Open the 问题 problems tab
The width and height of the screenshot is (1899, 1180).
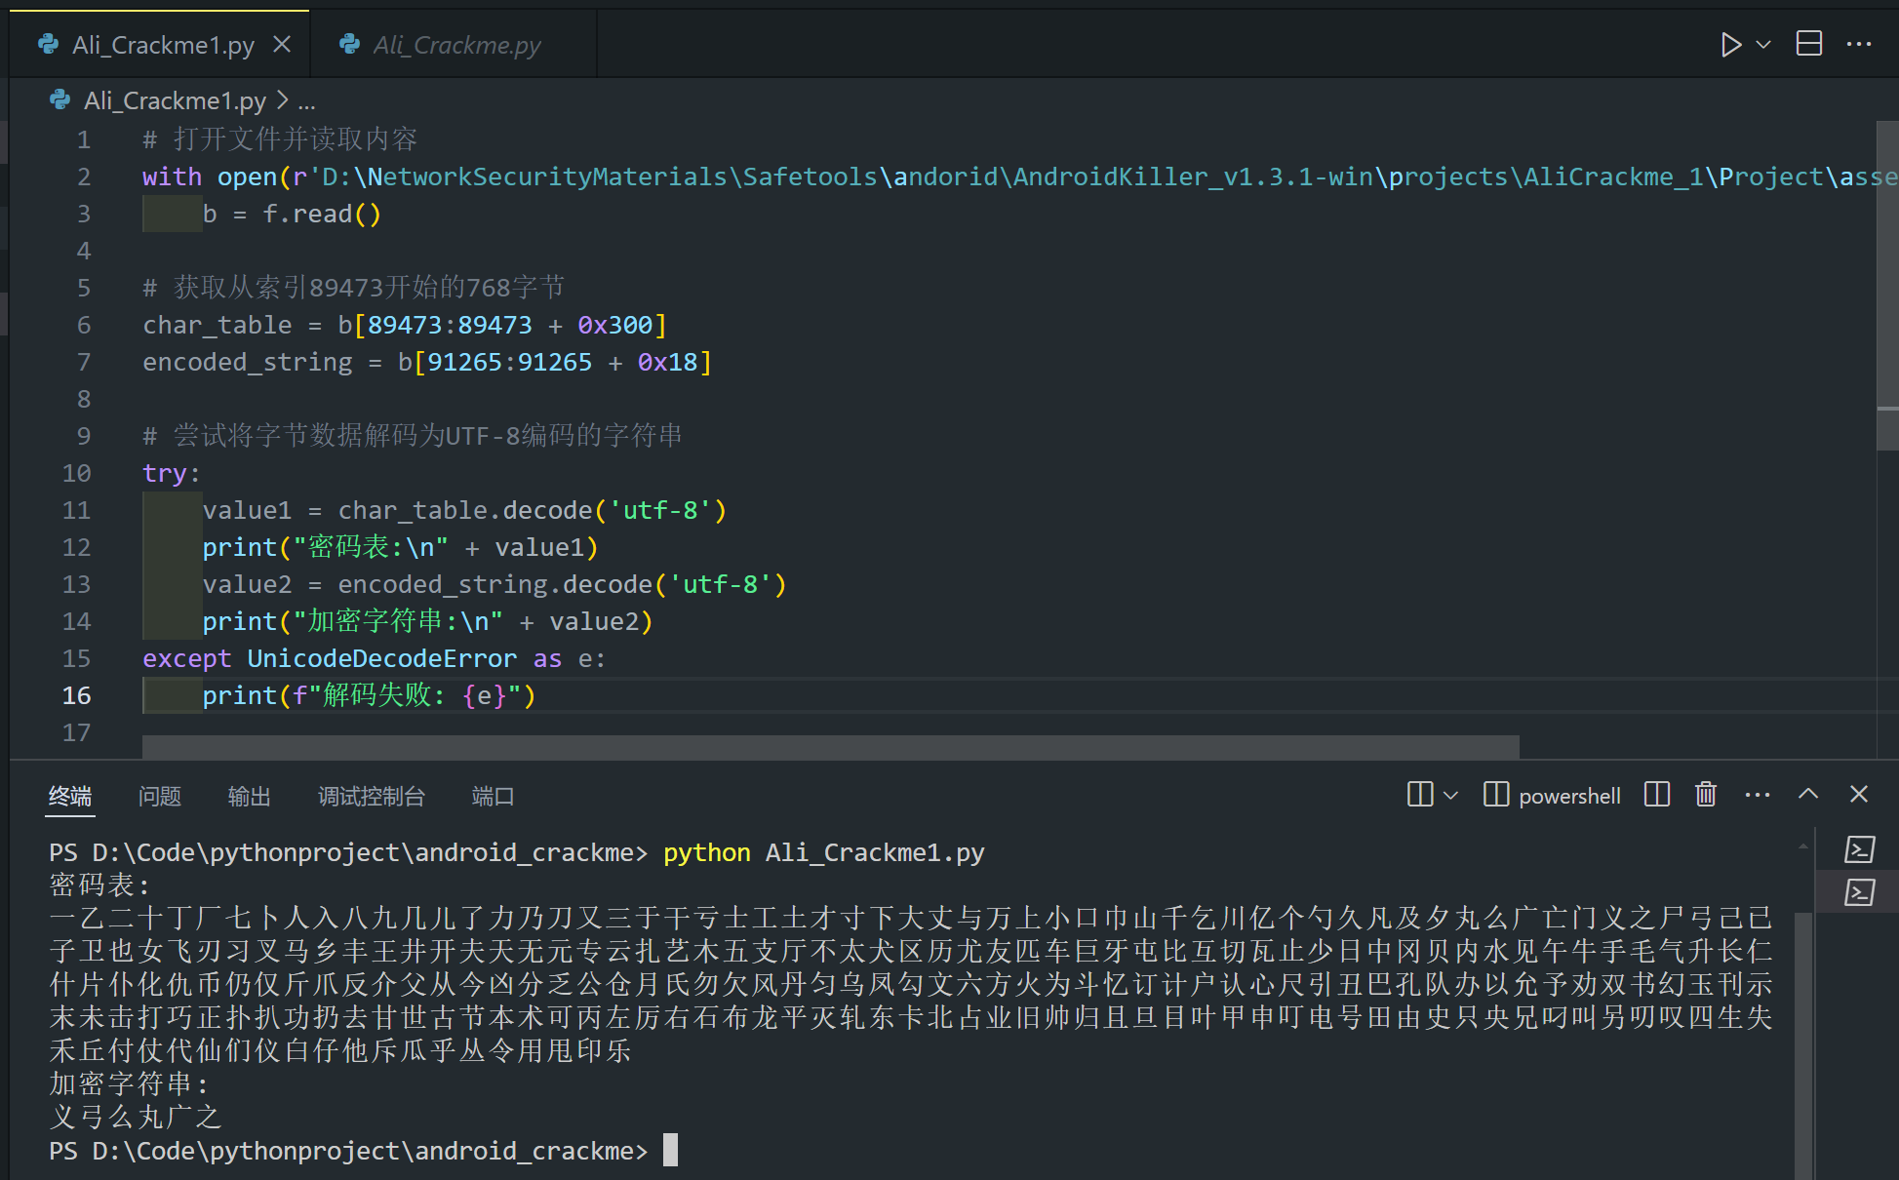click(x=160, y=797)
